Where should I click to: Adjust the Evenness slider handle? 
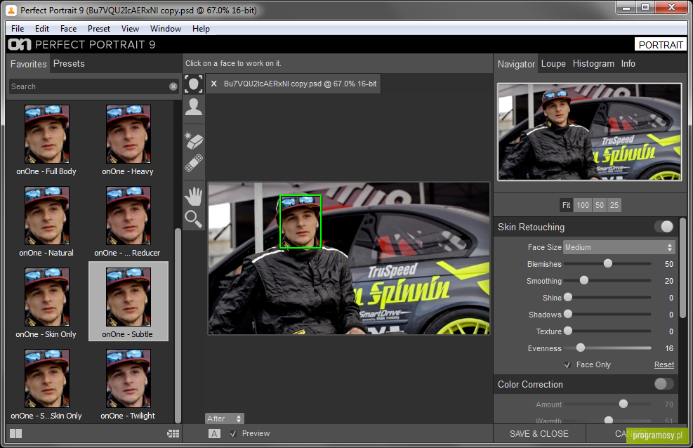pyautogui.click(x=580, y=348)
